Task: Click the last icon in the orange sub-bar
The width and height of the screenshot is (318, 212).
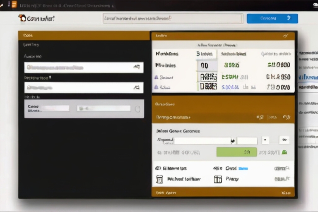Action: click(287, 117)
